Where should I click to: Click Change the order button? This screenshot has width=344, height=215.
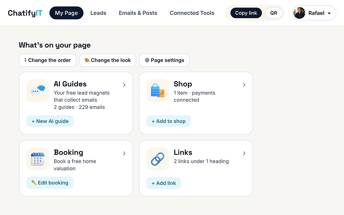click(47, 60)
